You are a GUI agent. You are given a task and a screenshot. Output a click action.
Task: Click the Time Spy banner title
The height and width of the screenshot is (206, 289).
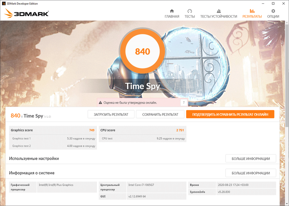[x=142, y=86]
